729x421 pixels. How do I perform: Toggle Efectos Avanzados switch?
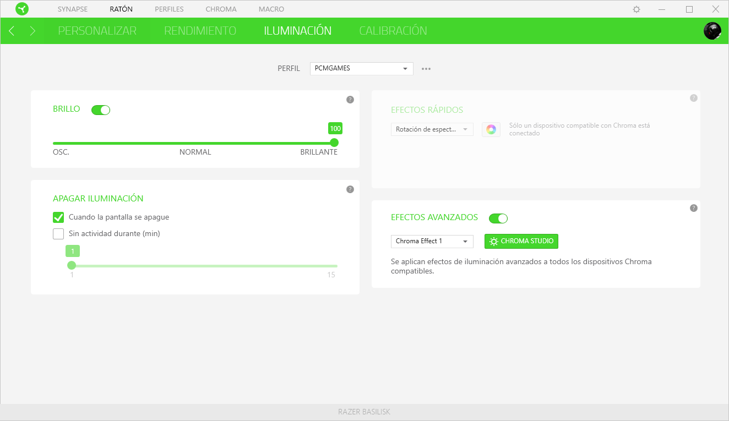pos(498,218)
